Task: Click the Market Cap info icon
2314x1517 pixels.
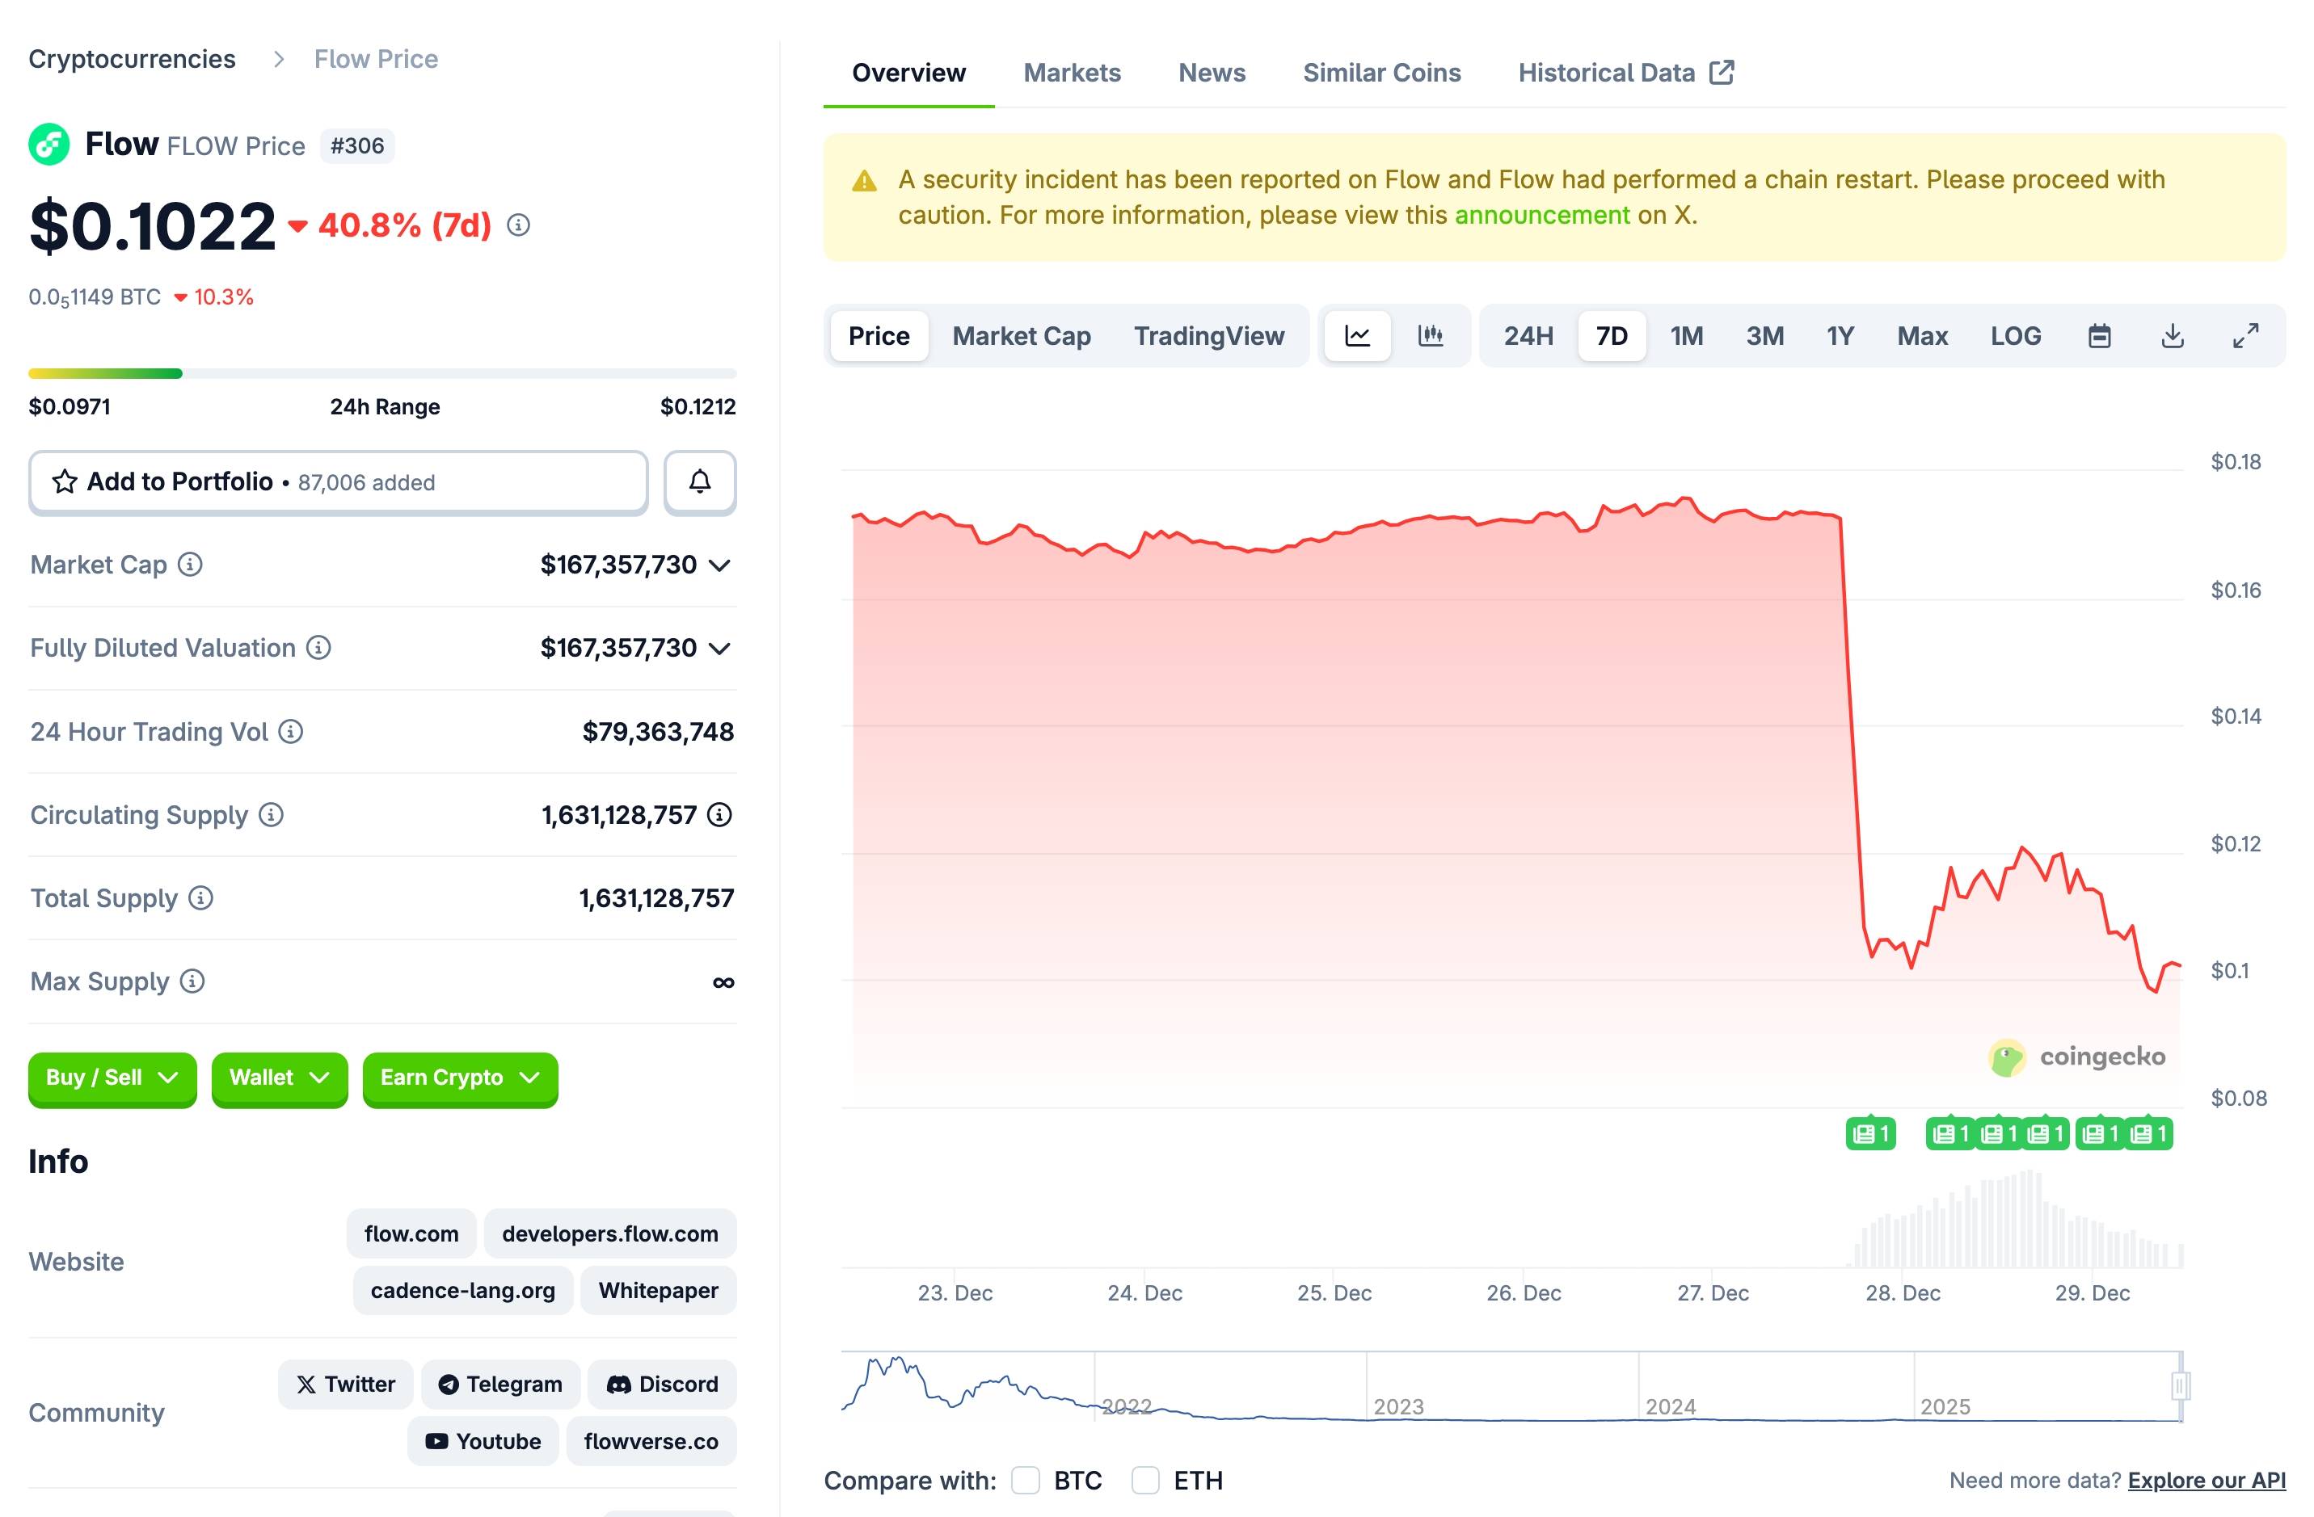Action: (x=191, y=565)
